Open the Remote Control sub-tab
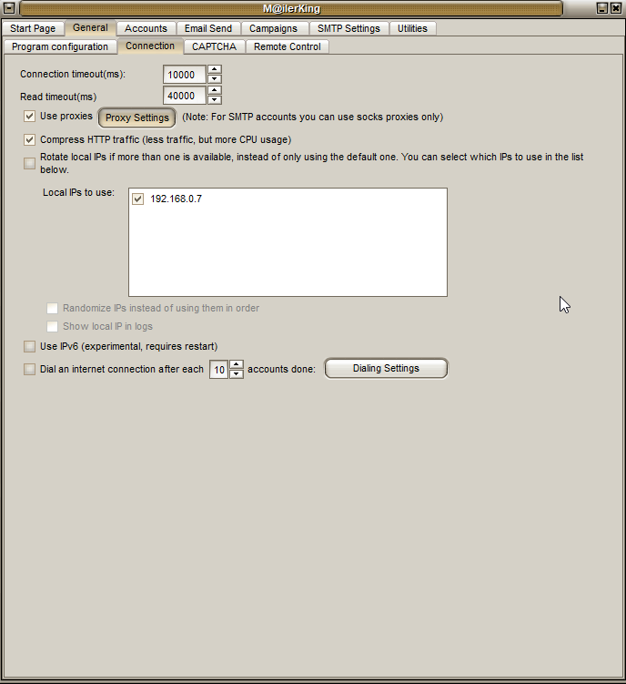626x684 pixels. click(288, 46)
